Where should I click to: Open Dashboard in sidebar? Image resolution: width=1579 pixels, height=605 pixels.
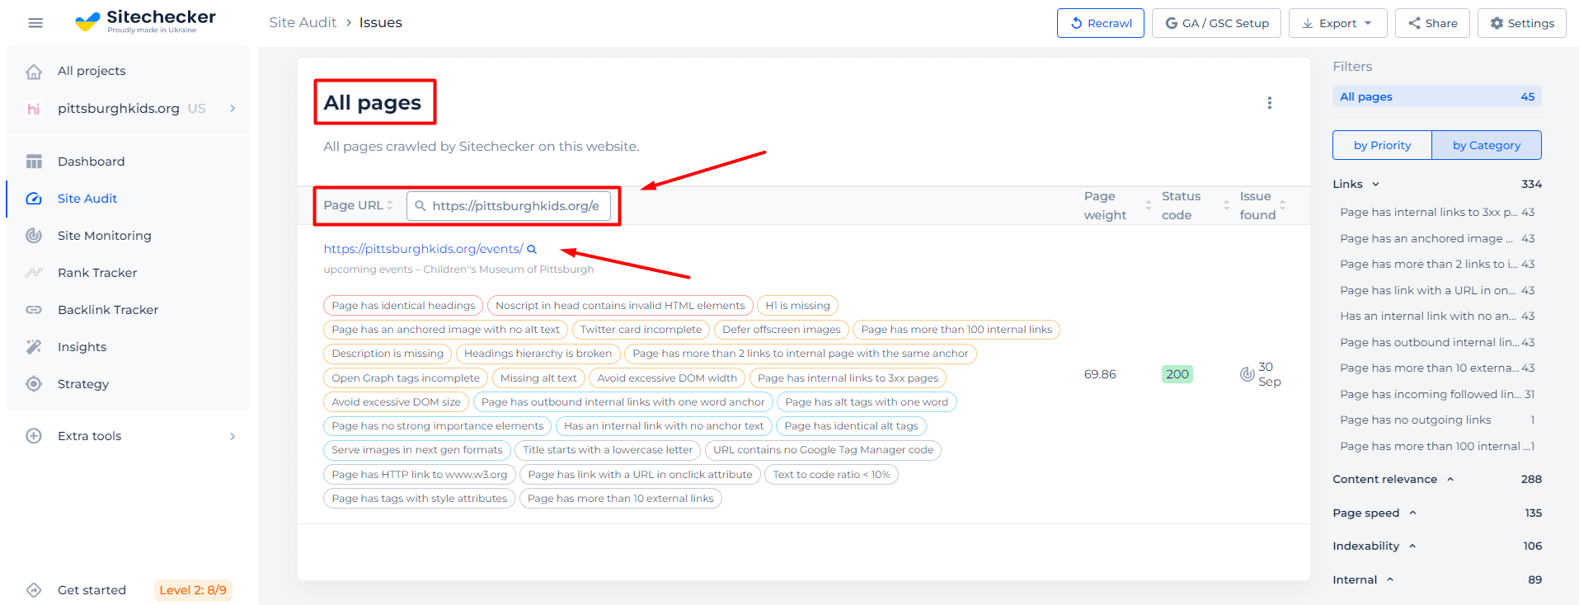click(92, 162)
